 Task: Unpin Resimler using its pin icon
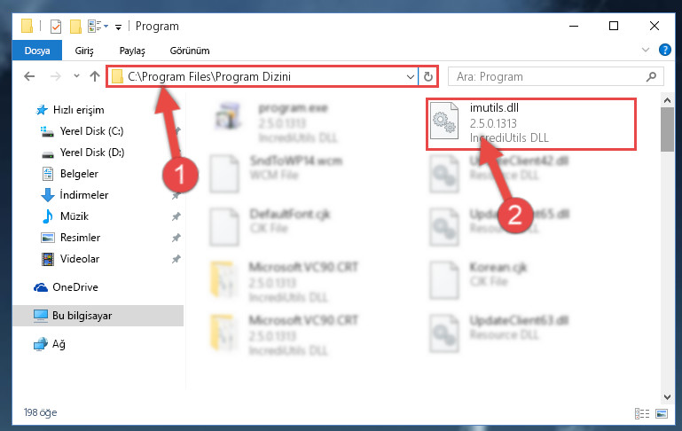point(176,238)
